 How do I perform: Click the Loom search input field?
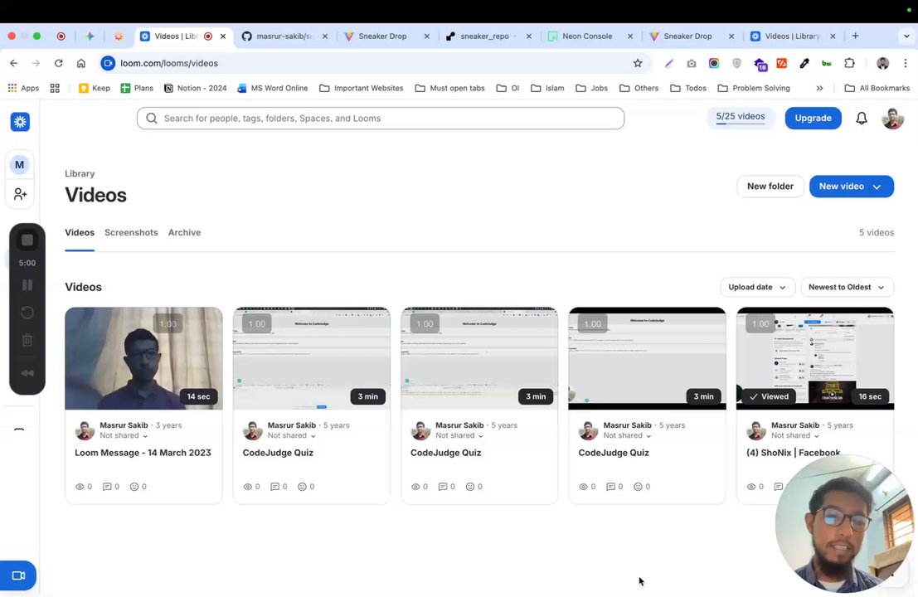click(x=381, y=119)
